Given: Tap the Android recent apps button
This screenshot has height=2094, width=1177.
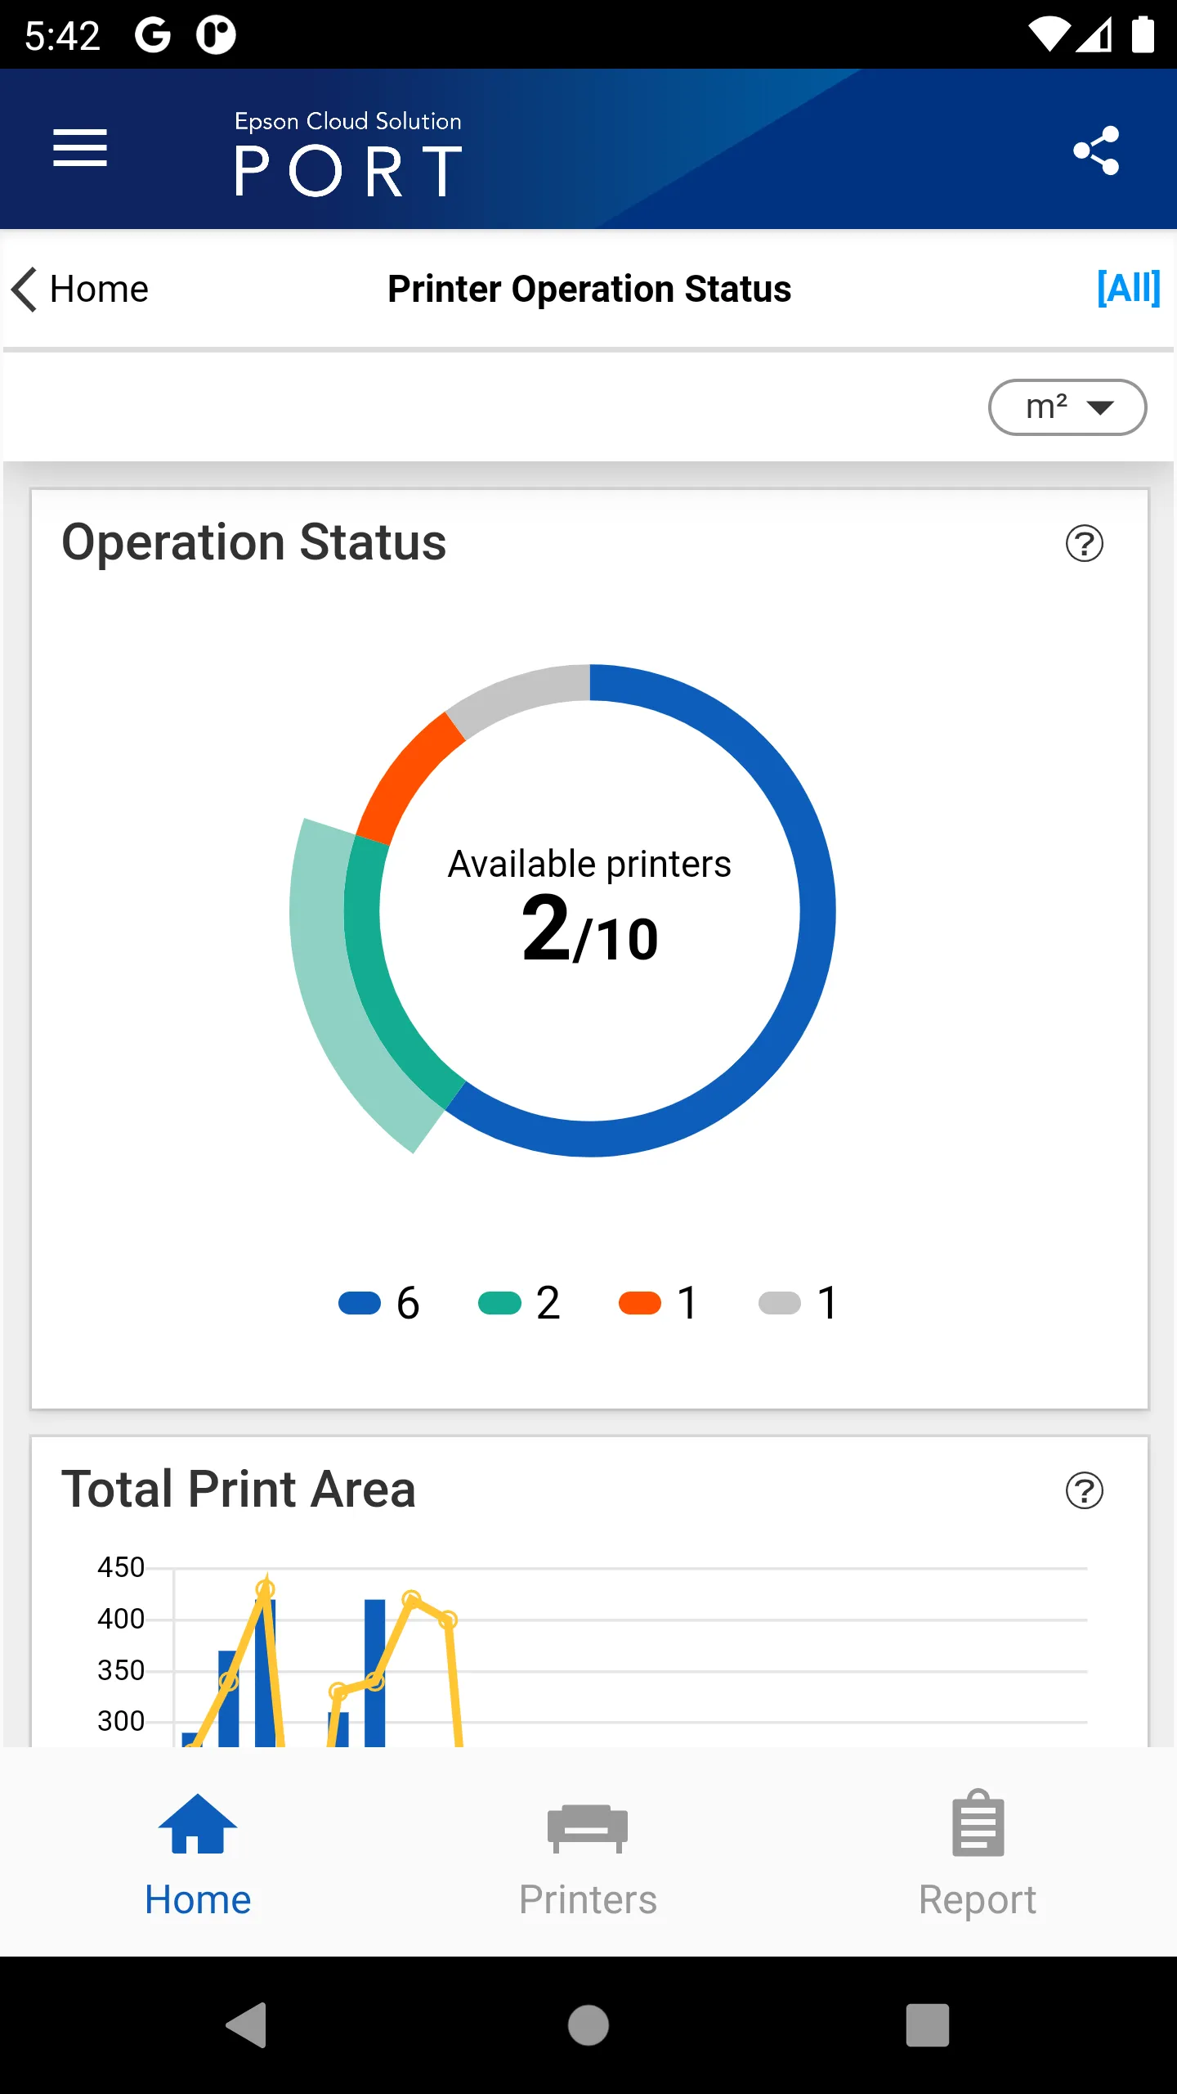Looking at the screenshot, I should coord(928,2025).
